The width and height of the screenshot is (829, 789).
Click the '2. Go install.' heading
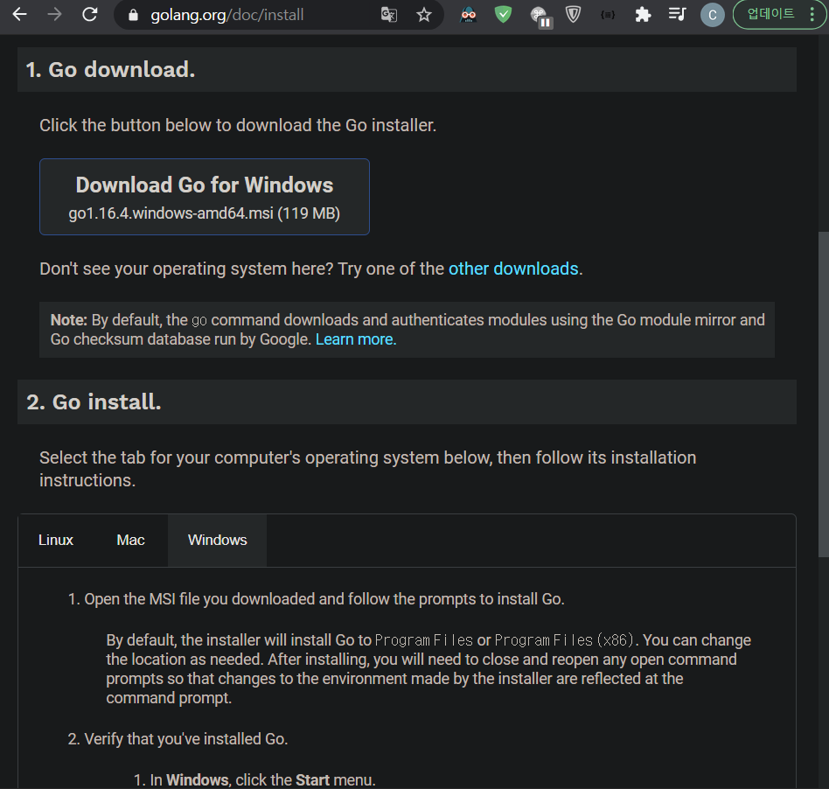point(94,401)
